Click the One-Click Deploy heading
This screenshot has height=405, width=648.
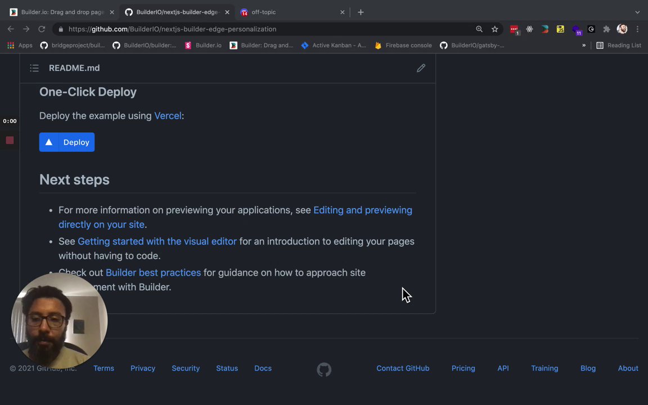[88, 92]
